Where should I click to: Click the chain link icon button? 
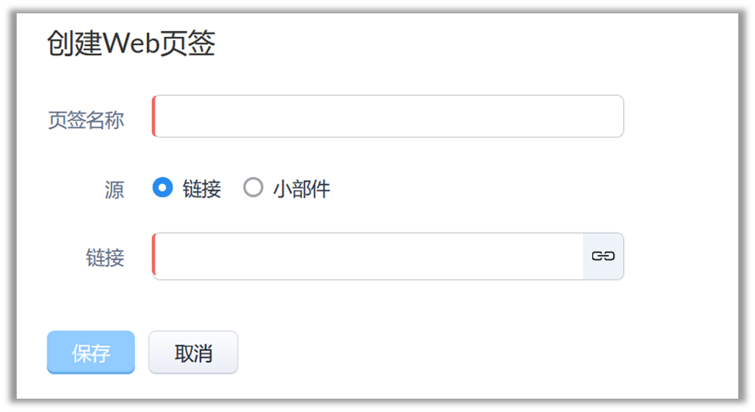click(x=602, y=256)
